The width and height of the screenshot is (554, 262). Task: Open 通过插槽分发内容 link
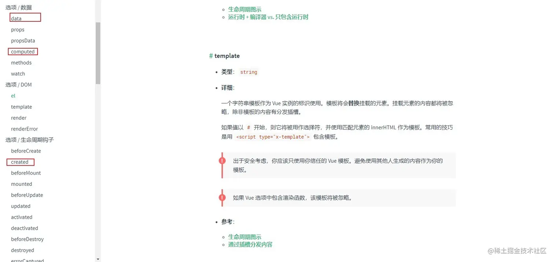(x=250, y=244)
